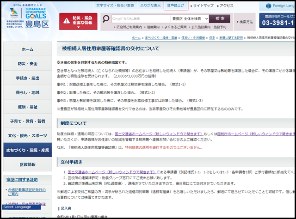Click breadcrumb 住まい・生活環境 link

click(x=193, y=38)
